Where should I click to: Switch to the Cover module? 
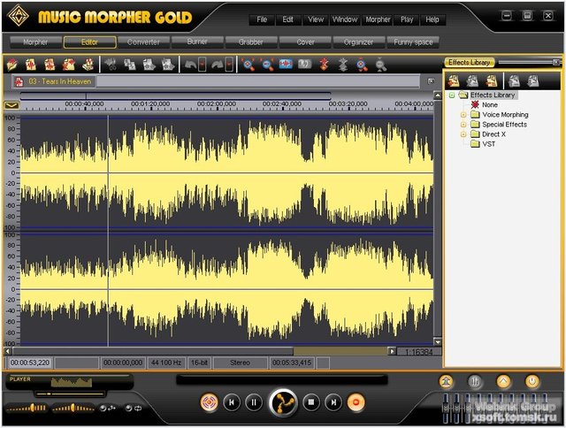(305, 42)
